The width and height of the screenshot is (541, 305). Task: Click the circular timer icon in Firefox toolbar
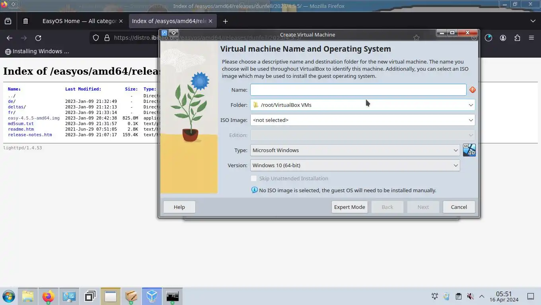coord(488,38)
